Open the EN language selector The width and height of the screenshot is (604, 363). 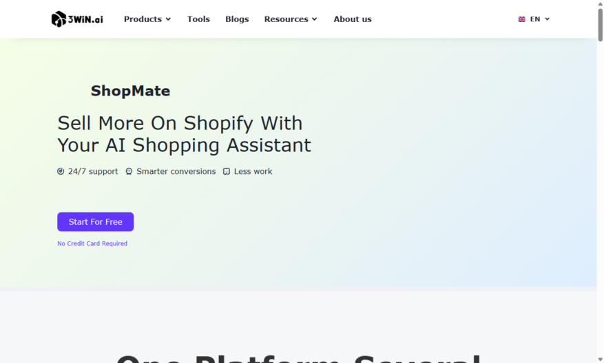(x=534, y=19)
